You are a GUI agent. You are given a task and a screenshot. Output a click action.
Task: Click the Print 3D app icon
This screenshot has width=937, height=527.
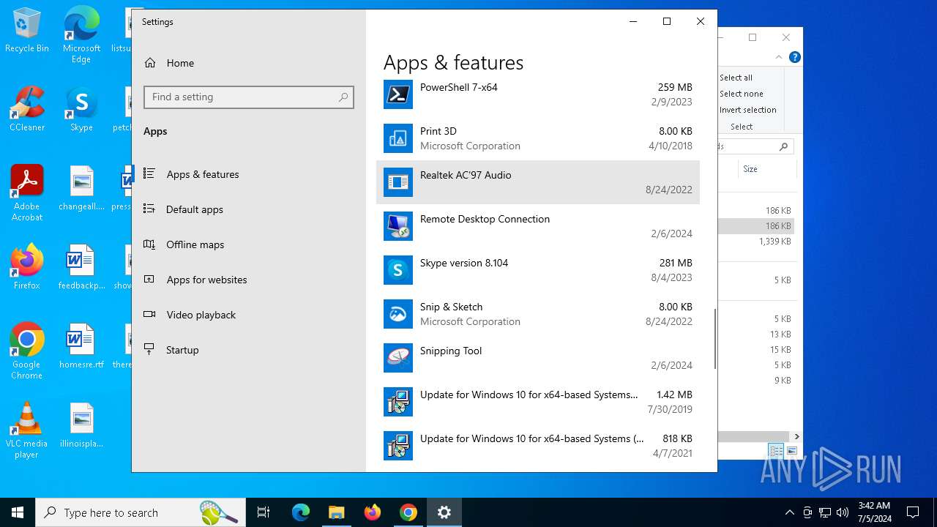click(x=398, y=138)
